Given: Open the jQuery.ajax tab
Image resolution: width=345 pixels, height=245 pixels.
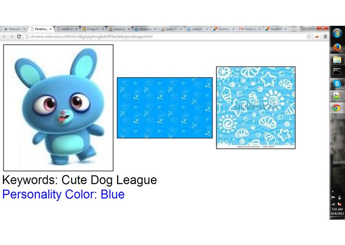Looking at the screenshot, I should click(145, 29).
